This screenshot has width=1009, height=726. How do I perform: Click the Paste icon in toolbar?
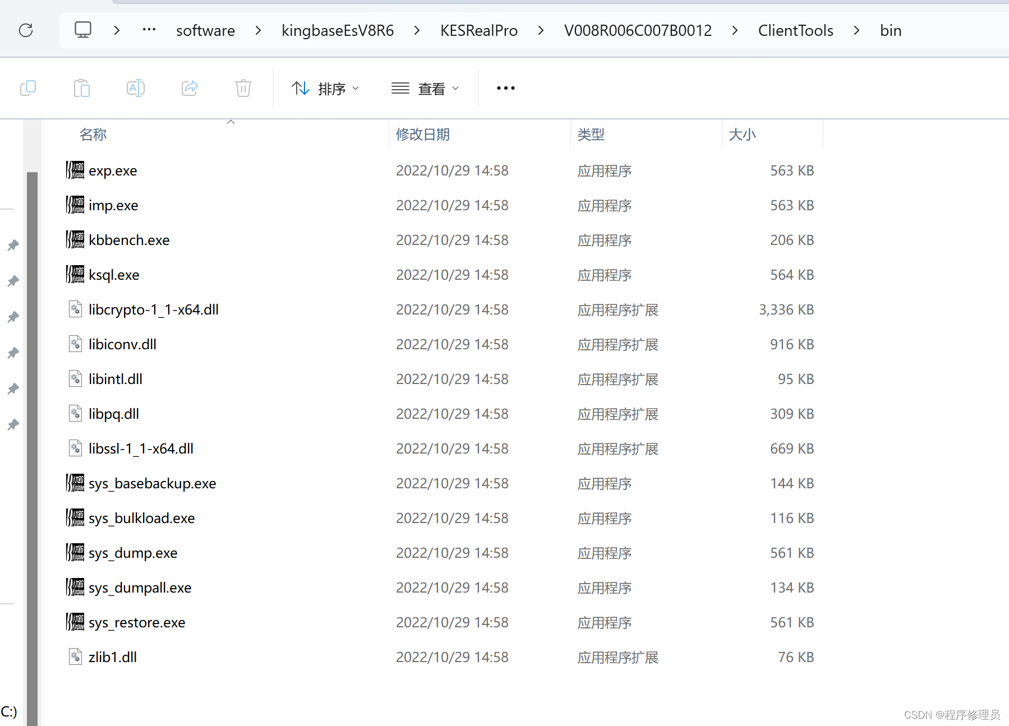click(x=81, y=88)
